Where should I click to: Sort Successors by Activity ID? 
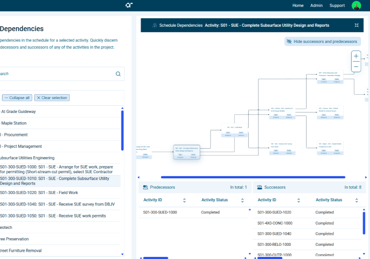click(299, 200)
